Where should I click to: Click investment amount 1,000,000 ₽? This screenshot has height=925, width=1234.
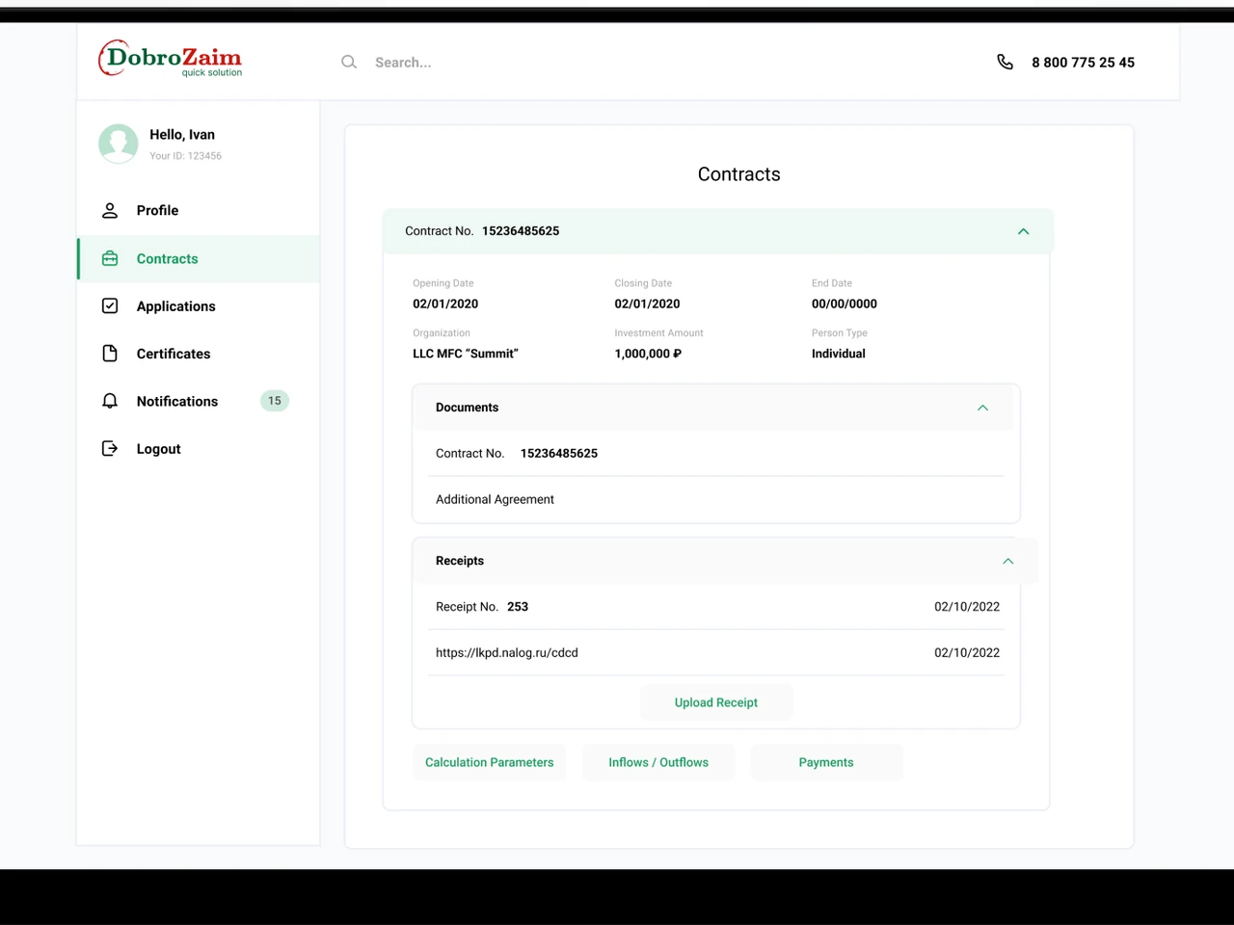[648, 354]
